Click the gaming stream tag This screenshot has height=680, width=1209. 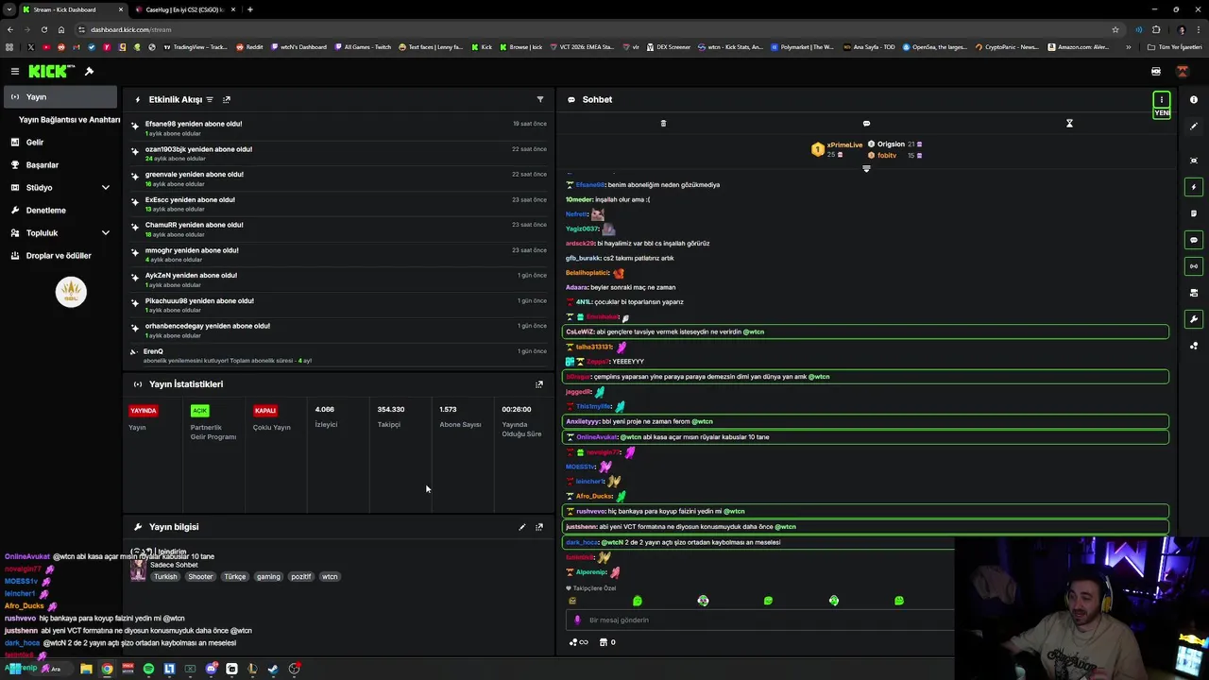pos(268,576)
